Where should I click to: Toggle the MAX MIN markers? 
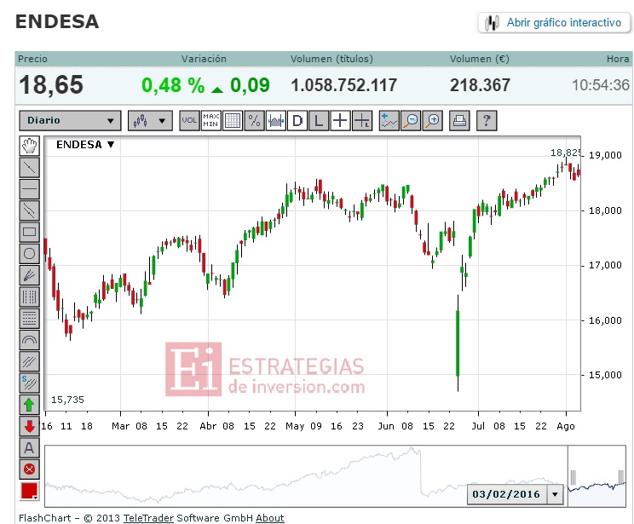click(x=211, y=120)
